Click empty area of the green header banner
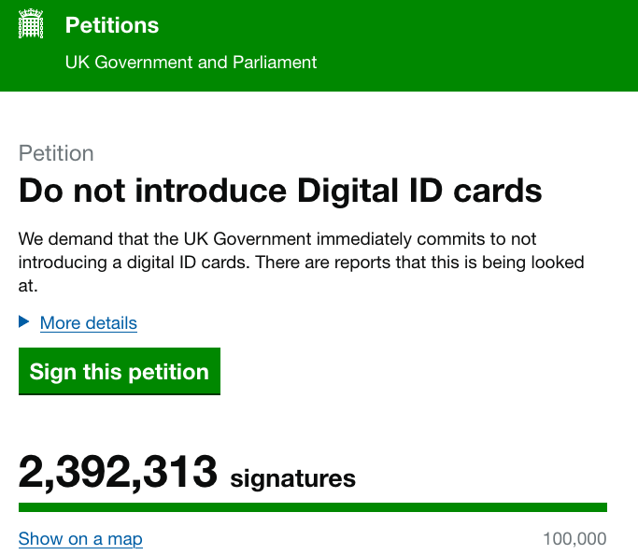The image size is (638, 555). click(467, 45)
